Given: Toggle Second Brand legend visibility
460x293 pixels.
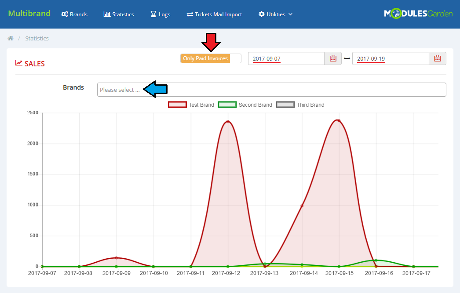Looking at the screenshot, I should point(245,105).
